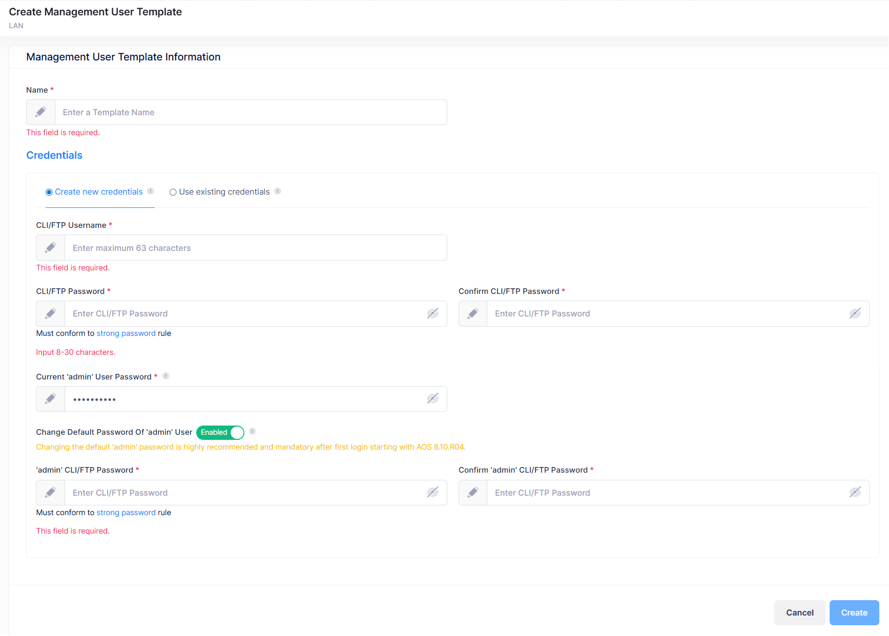Click pencil icon in CLI/FTP Username field
Image resolution: width=889 pixels, height=636 pixels.
pyautogui.click(x=51, y=248)
